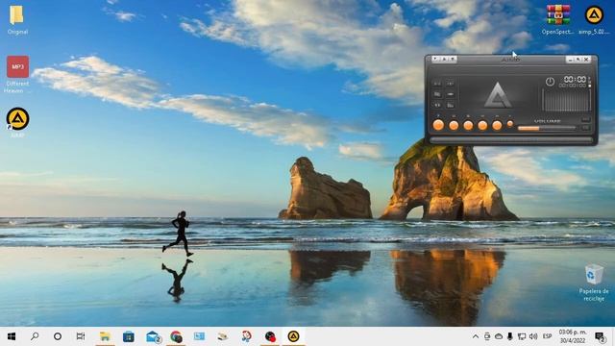Click the AIMP icon on the taskbar
This screenshot has width=615, height=346.
coord(293,336)
